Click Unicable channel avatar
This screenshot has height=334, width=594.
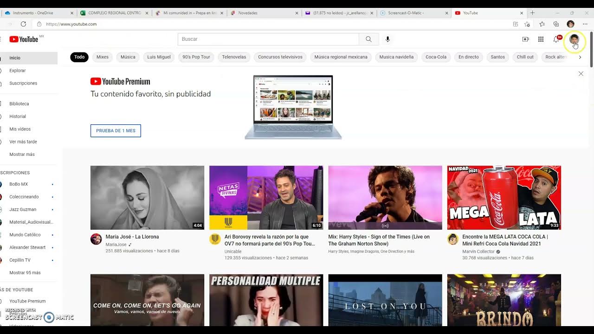[215, 239]
